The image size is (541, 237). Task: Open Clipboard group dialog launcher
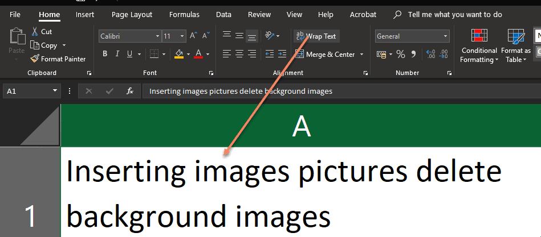click(89, 73)
